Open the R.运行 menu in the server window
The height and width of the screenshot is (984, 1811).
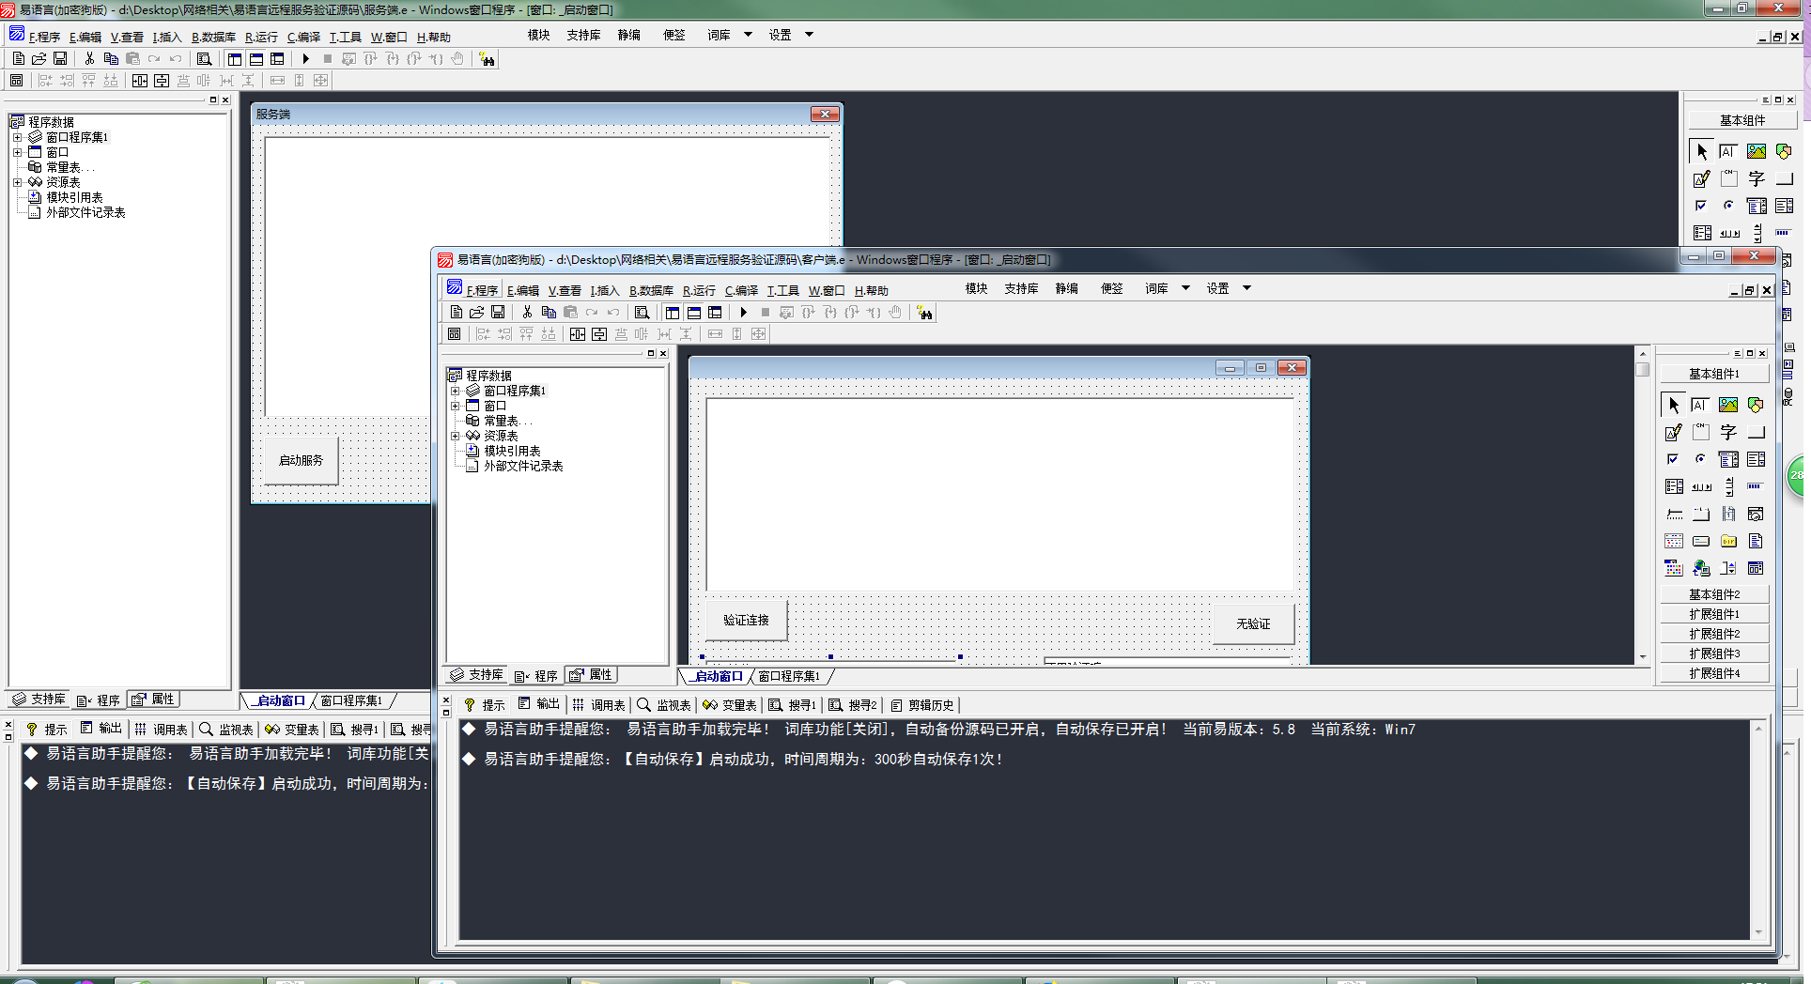click(261, 37)
